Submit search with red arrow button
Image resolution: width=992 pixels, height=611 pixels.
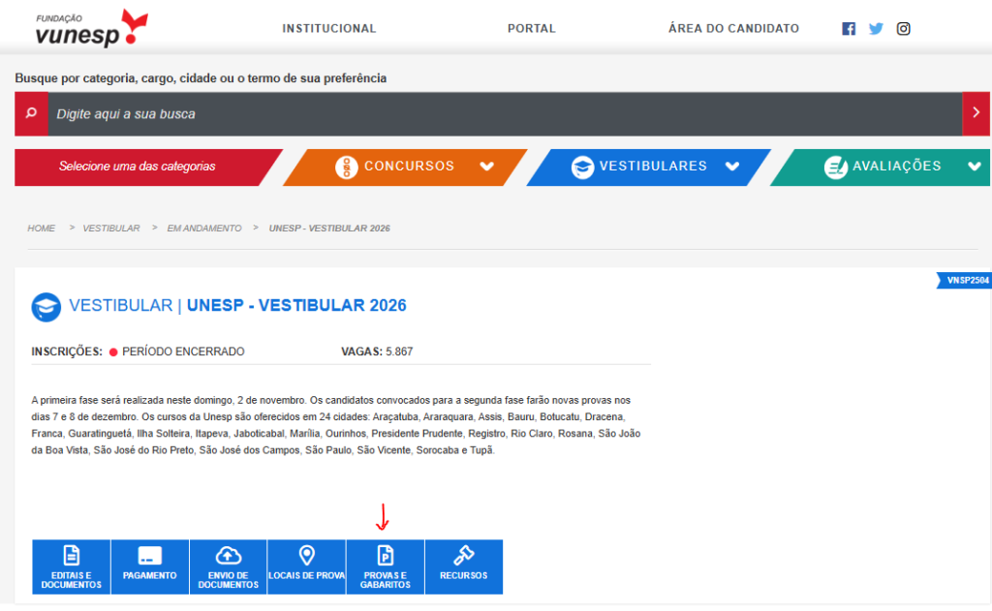point(976,114)
